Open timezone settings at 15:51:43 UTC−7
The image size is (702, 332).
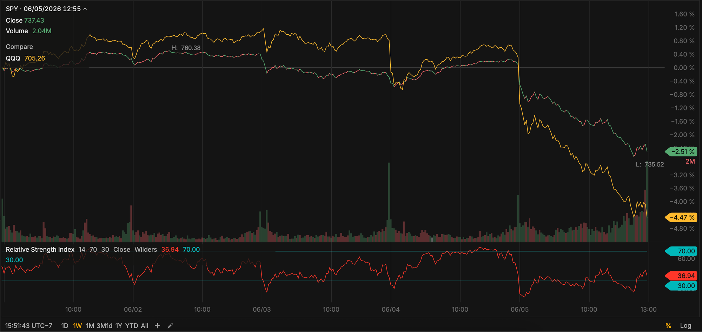click(29, 326)
